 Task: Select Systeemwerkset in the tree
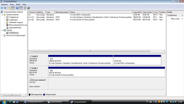[12, 15]
